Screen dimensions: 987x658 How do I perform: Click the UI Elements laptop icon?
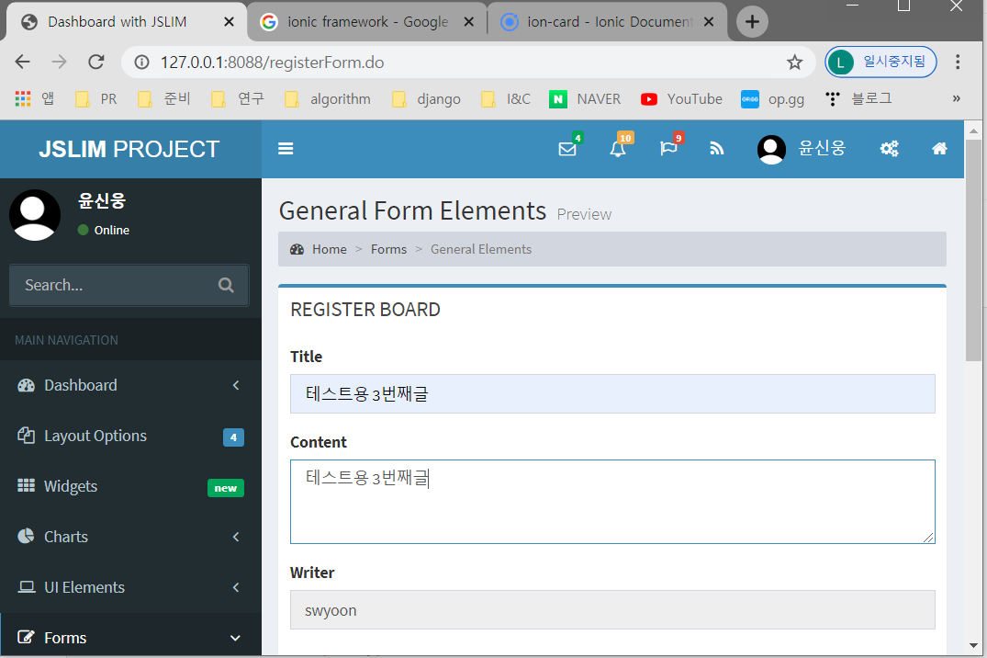(27, 587)
